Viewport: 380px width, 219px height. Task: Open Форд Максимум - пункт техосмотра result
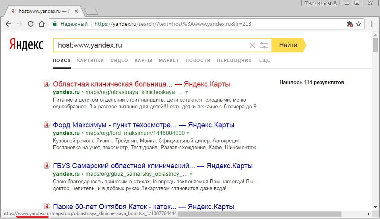pos(143,125)
